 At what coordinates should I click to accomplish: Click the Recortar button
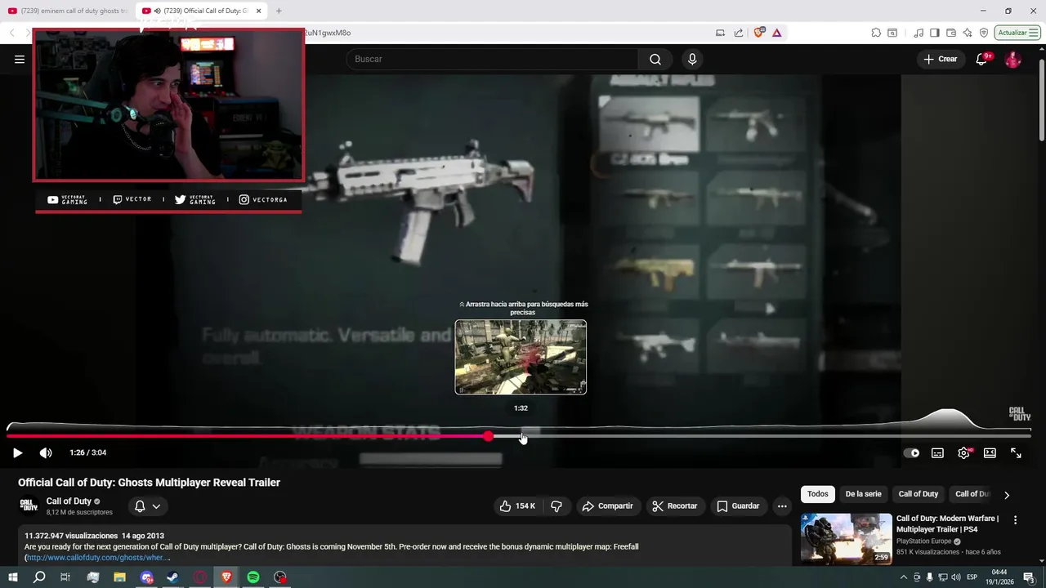click(674, 506)
